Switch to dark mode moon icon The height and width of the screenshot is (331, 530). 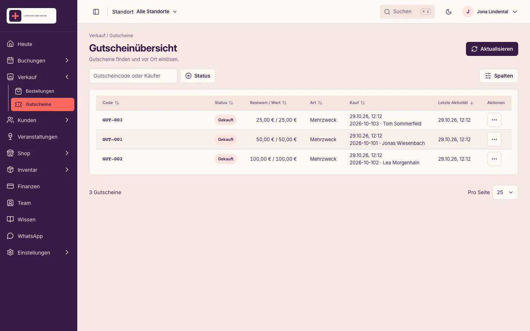click(449, 12)
